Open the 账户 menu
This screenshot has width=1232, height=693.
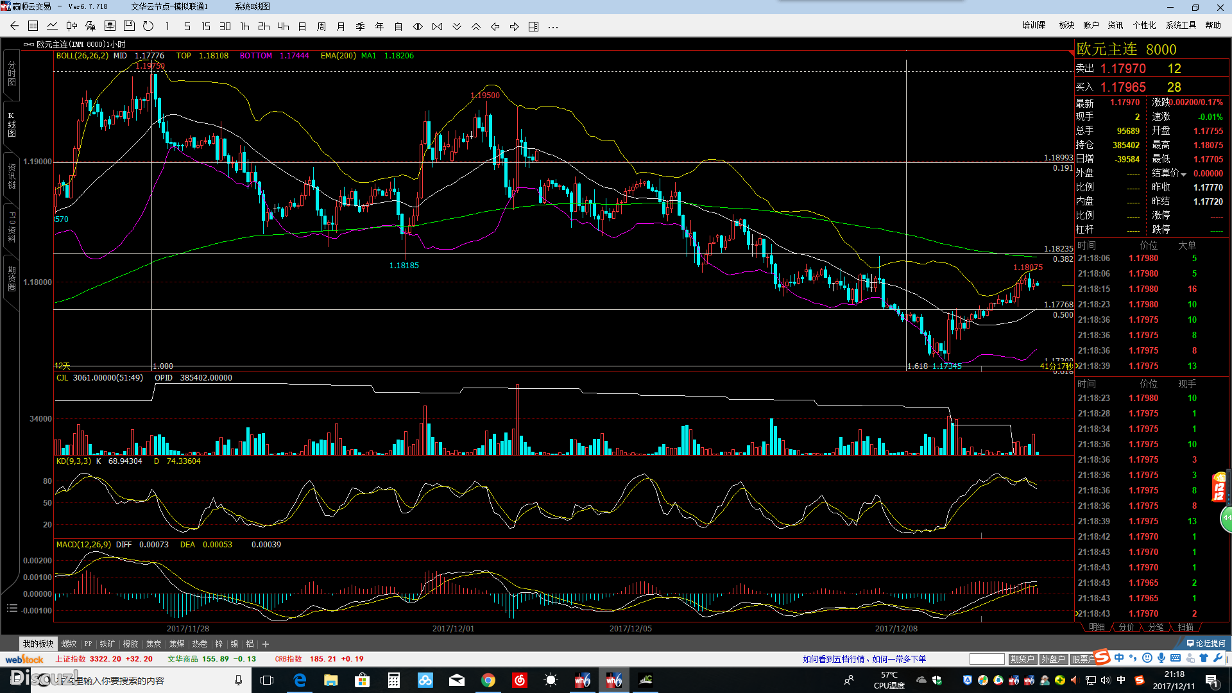1091,25
